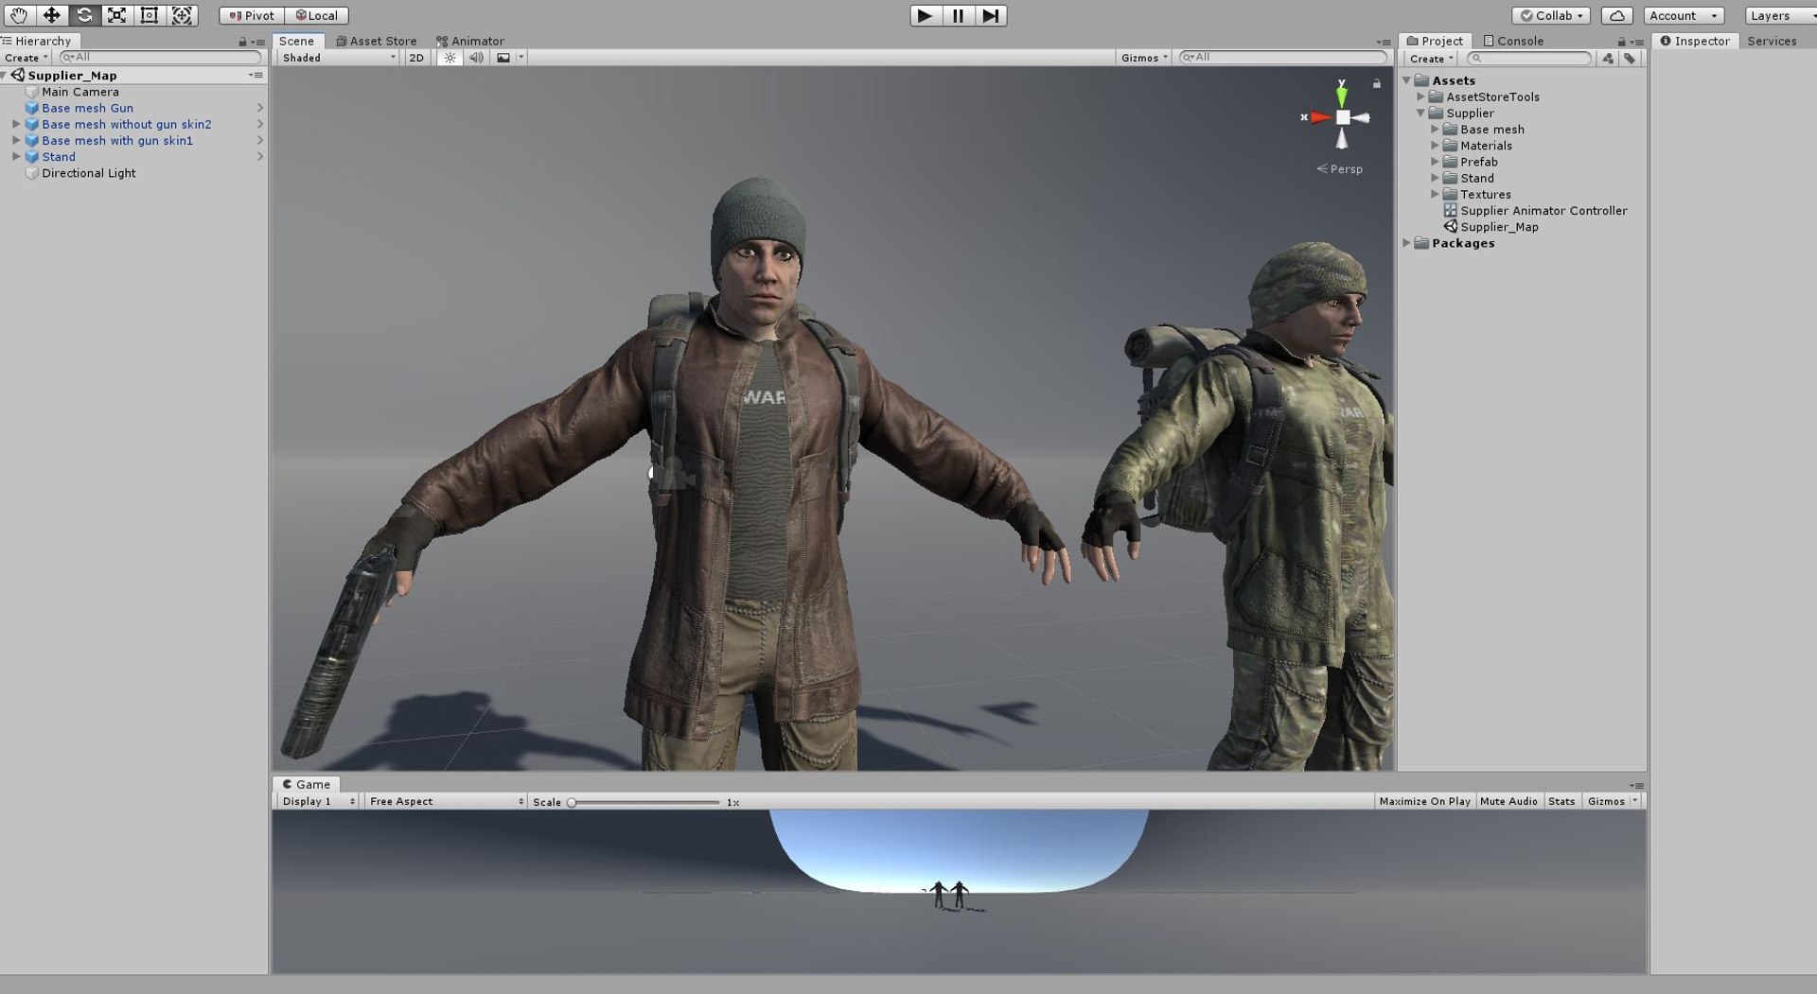Screen dimensions: 1817x994
Task: Open the Cloud services icon
Action: [x=1617, y=15]
